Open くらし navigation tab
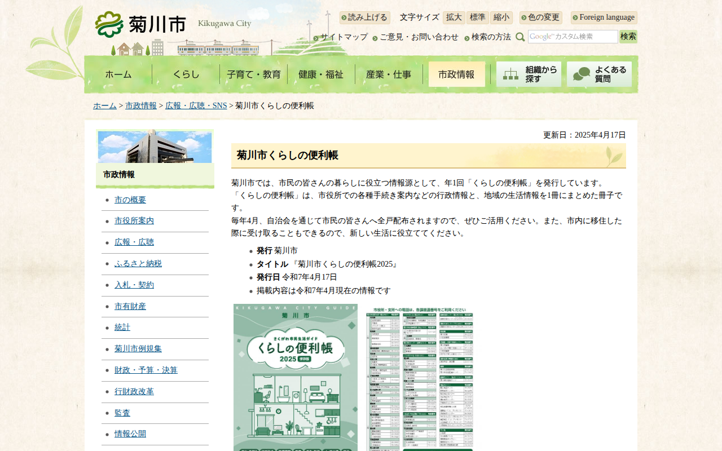The height and width of the screenshot is (451, 722). pyautogui.click(x=186, y=74)
